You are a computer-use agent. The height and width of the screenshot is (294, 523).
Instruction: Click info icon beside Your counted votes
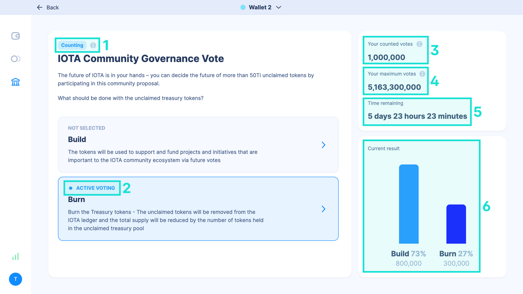click(419, 44)
